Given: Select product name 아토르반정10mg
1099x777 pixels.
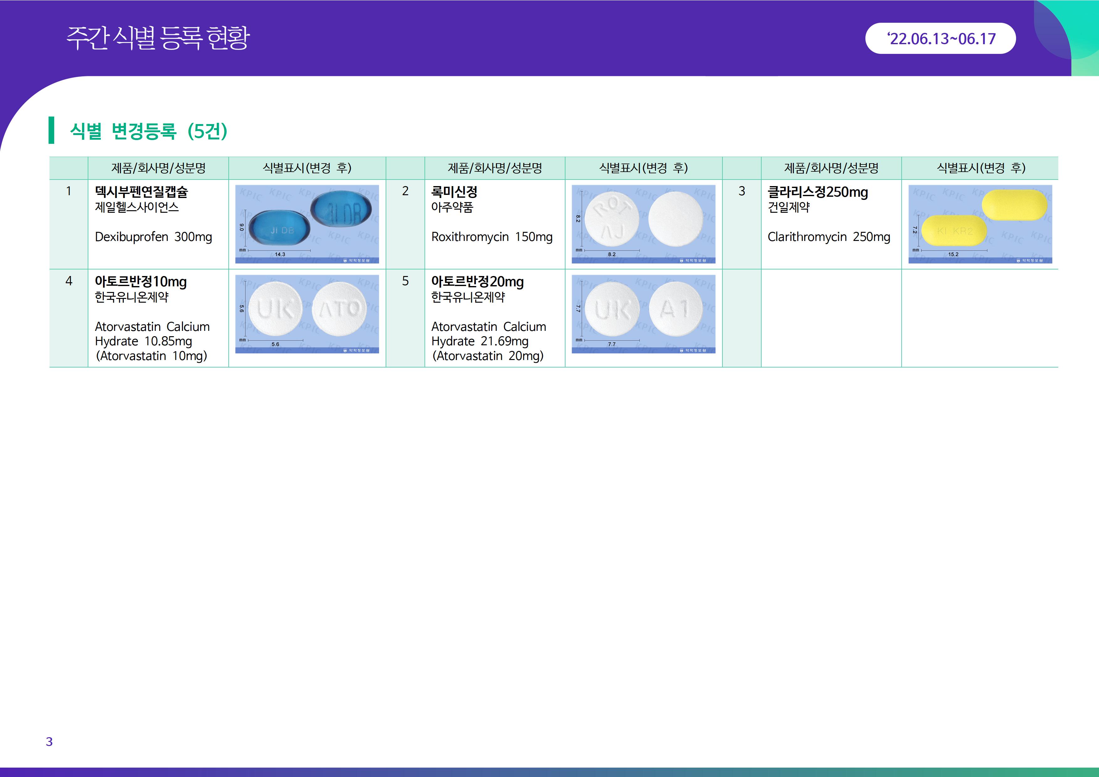Looking at the screenshot, I should coord(141,281).
